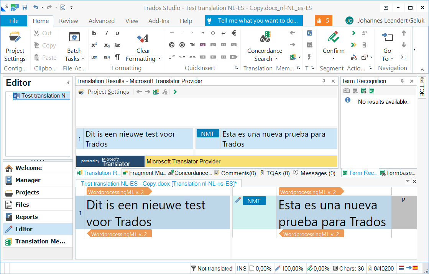Toggle paragraph mark display
Image resolution: width=429 pixels, height=274 pixels.
117,57
